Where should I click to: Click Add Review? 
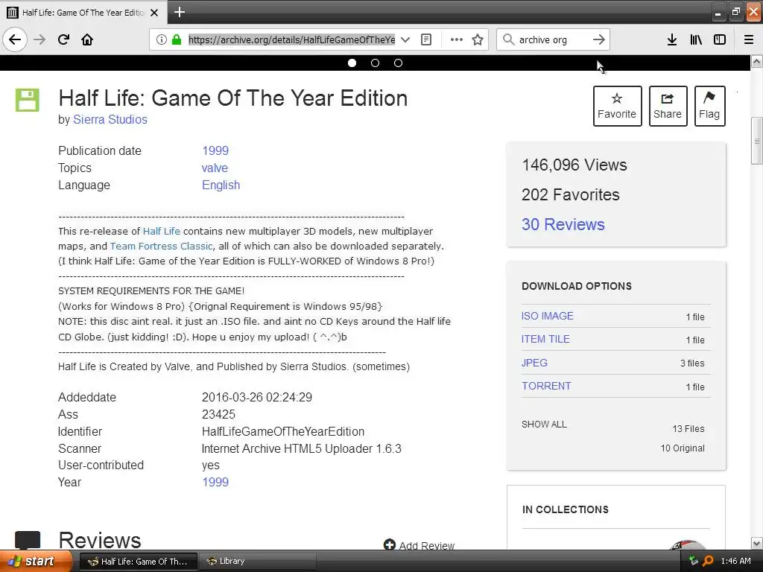[x=419, y=545]
